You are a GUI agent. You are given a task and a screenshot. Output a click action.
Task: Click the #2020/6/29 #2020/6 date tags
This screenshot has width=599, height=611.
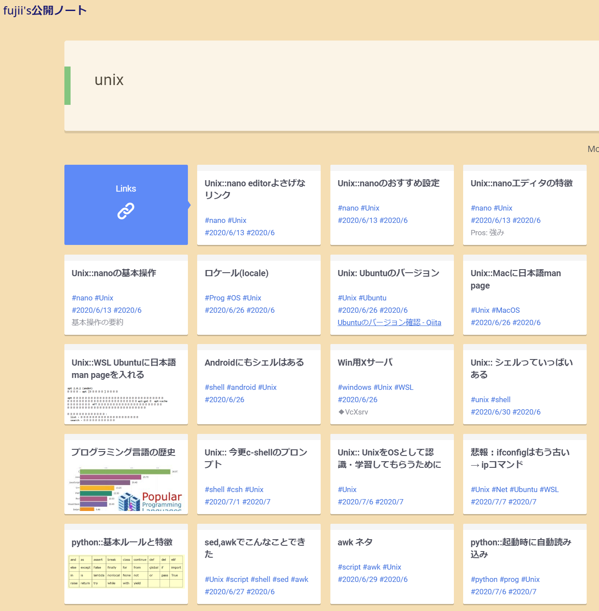(x=373, y=579)
